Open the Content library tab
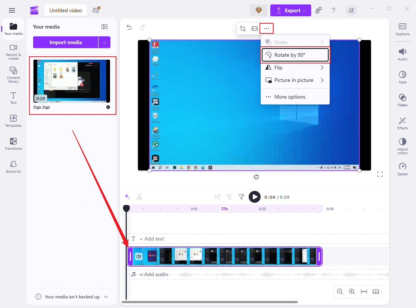This screenshot has height=308, width=416. click(13, 75)
